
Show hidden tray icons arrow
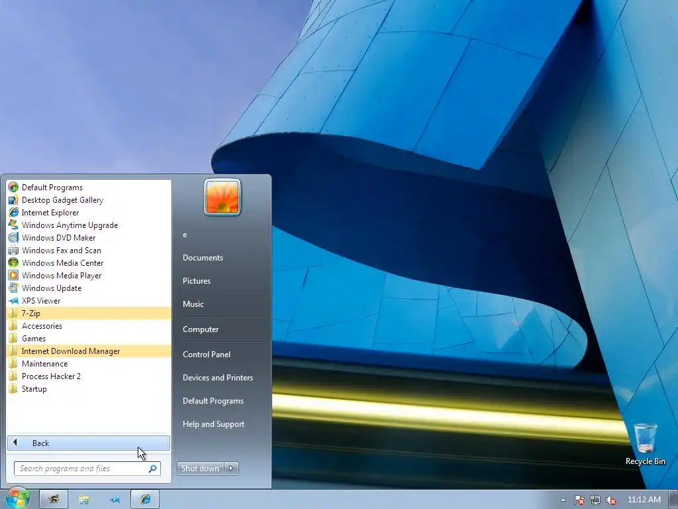[563, 500]
